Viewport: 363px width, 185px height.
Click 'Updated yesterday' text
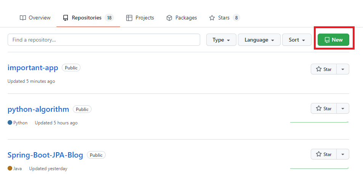pos(48,169)
